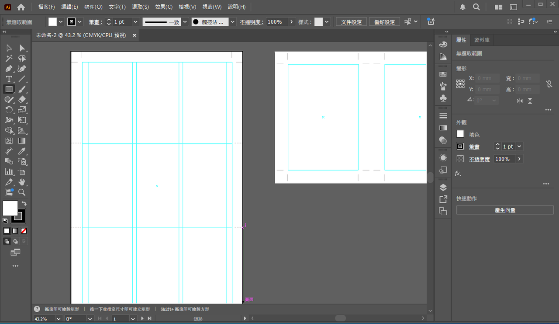Click the 產生向量 quick action button

(505, 210)
